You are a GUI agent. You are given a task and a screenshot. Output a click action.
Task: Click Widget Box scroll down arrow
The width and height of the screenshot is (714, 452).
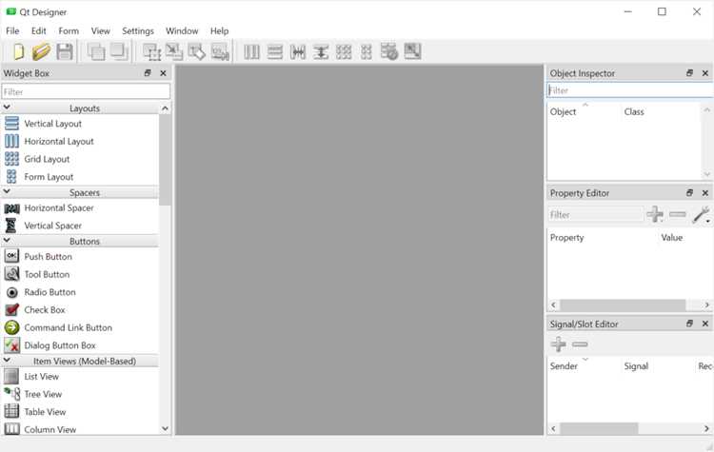tap(165, 429)
